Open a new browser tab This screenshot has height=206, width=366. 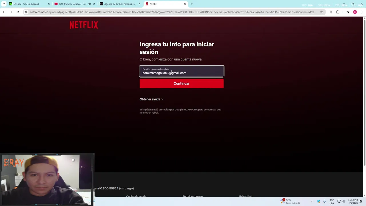tap(192, 4)
